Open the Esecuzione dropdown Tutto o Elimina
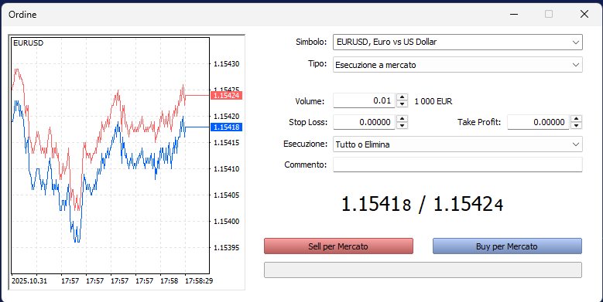Screen dimensions: 603x302 point(457,144)
